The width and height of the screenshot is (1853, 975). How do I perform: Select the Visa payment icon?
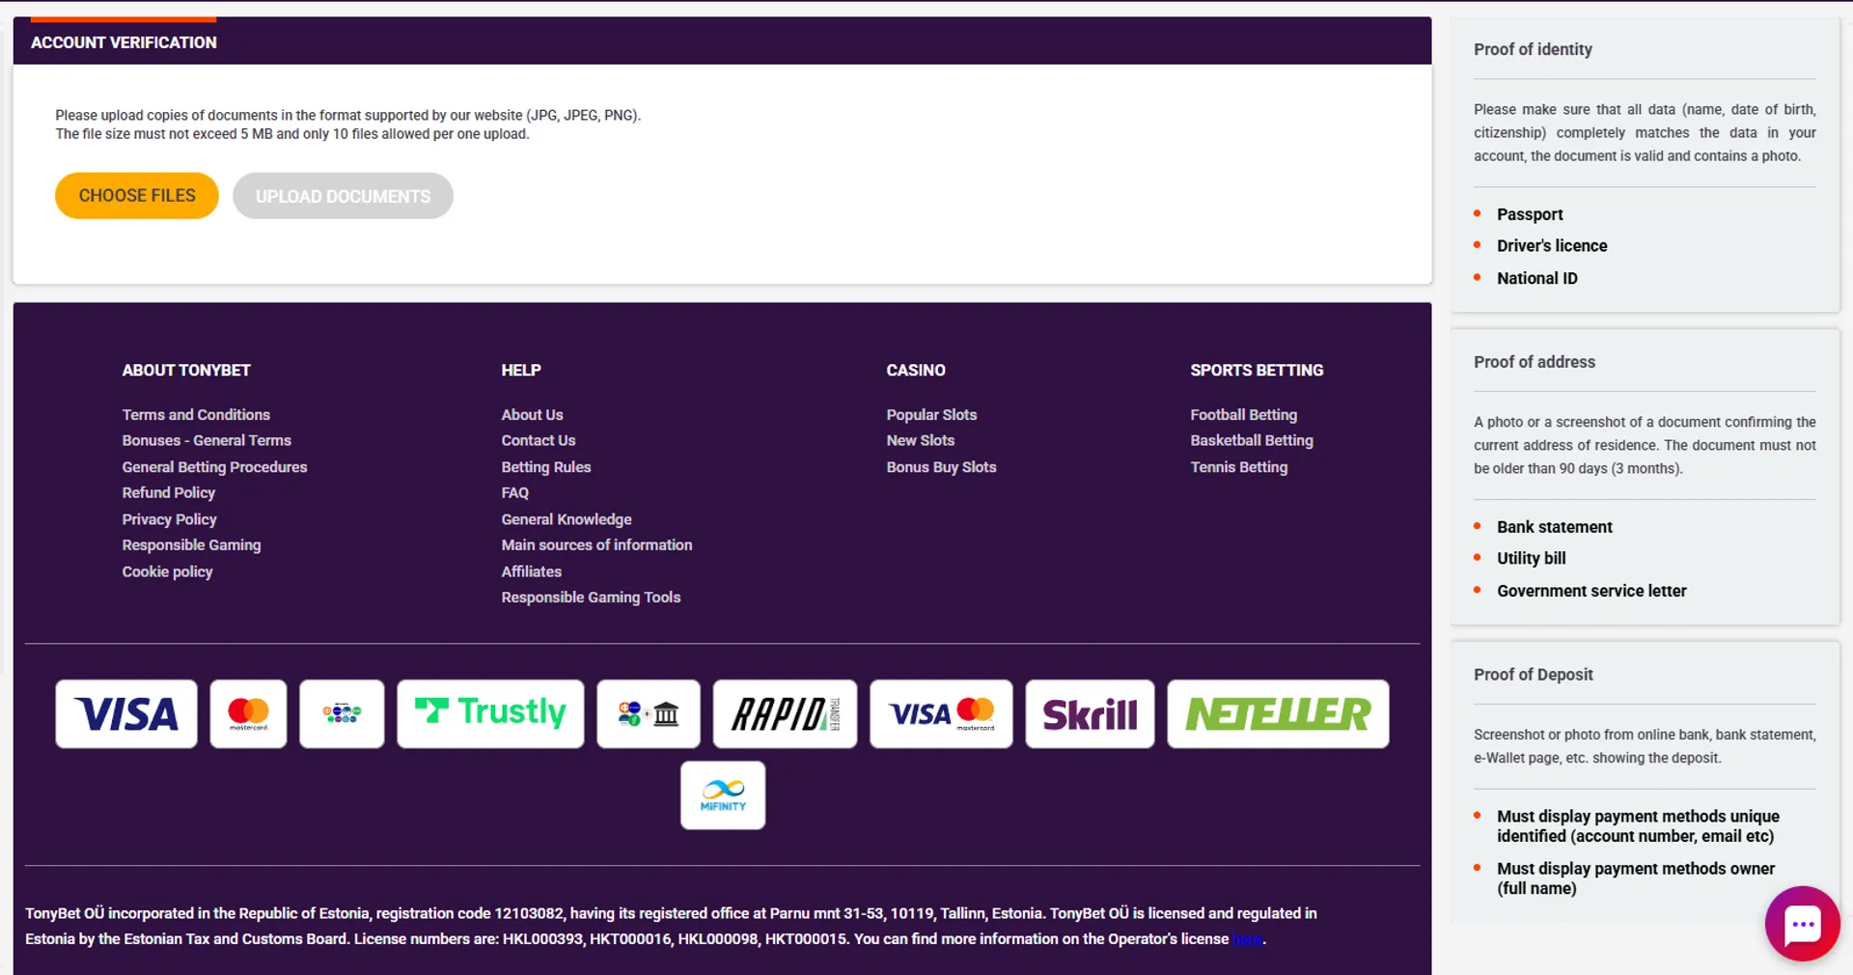click(125, 714)
